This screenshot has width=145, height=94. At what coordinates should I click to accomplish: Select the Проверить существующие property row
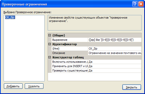click(70, 71)
